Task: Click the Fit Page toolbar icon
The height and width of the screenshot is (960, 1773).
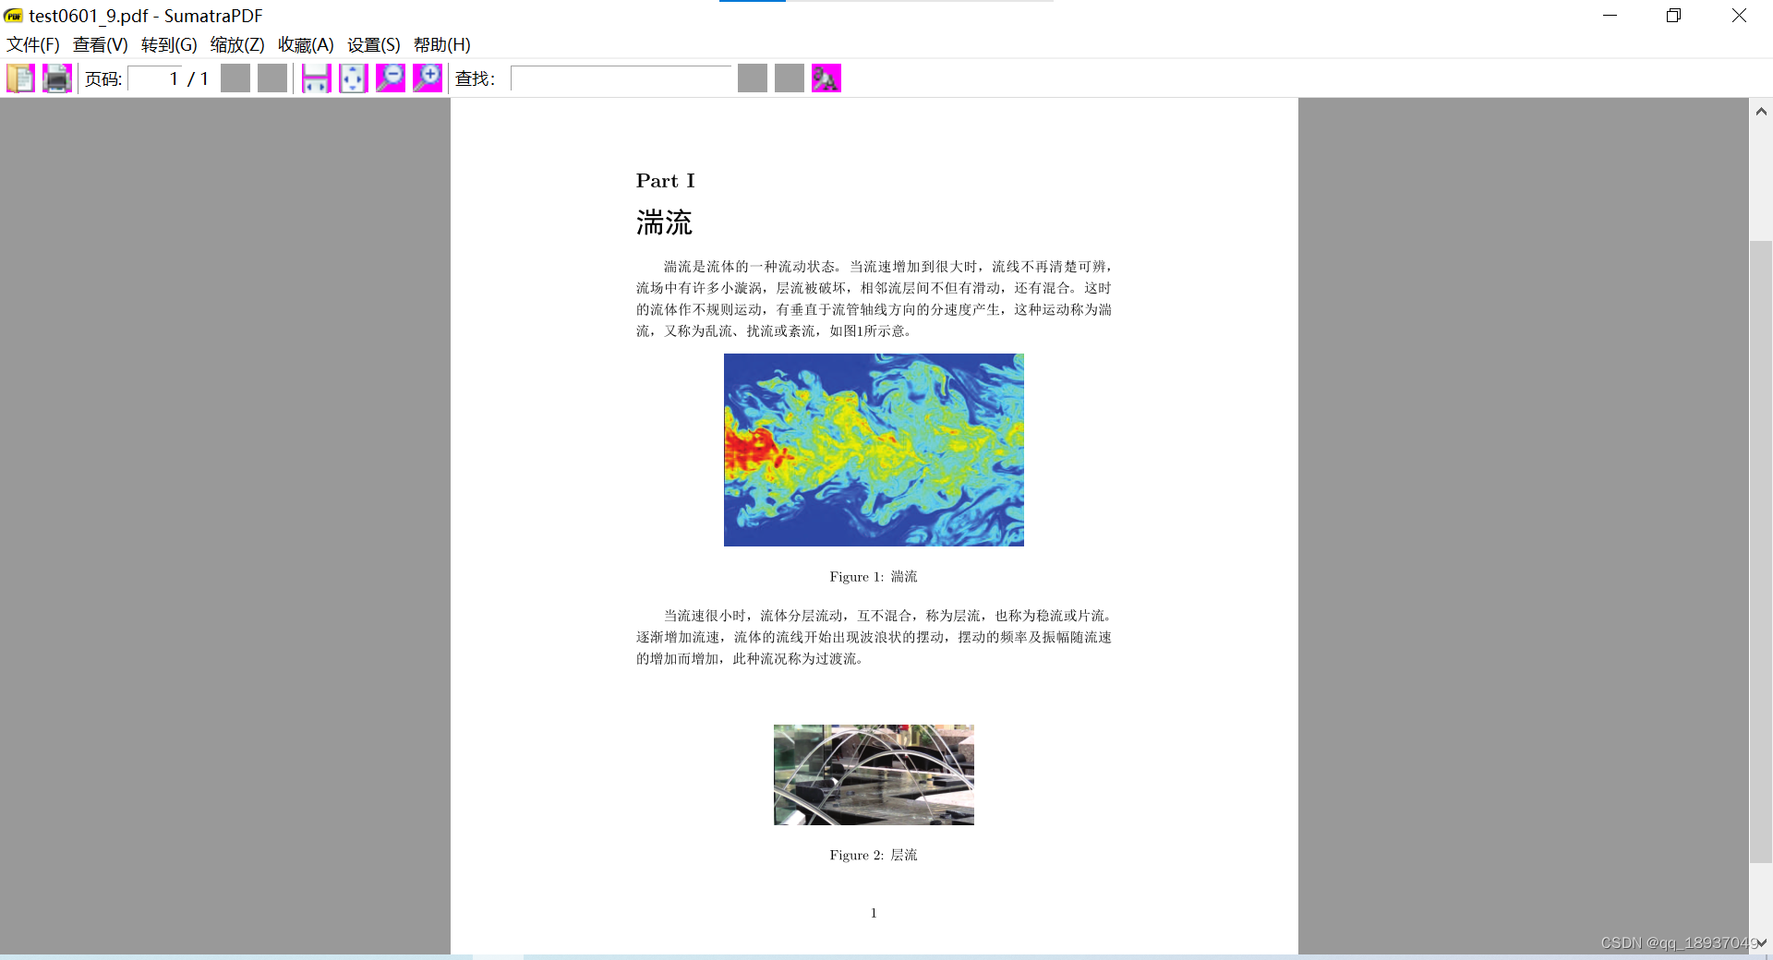Action: pos(354,78)
